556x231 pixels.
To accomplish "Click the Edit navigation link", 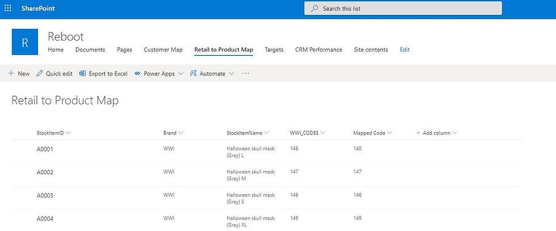I will (x=405, y=50).
